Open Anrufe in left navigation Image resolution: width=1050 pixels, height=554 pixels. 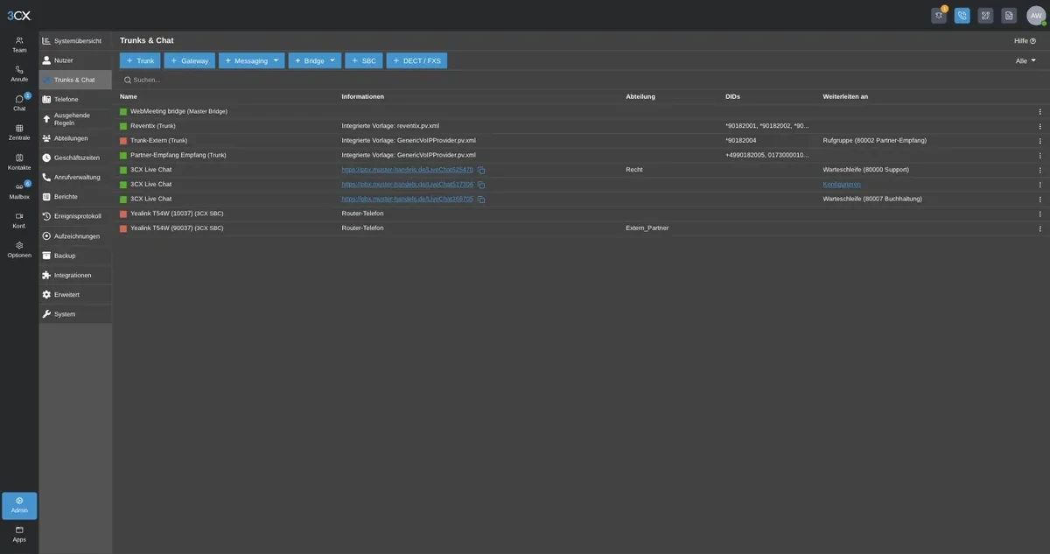[19, 74]
